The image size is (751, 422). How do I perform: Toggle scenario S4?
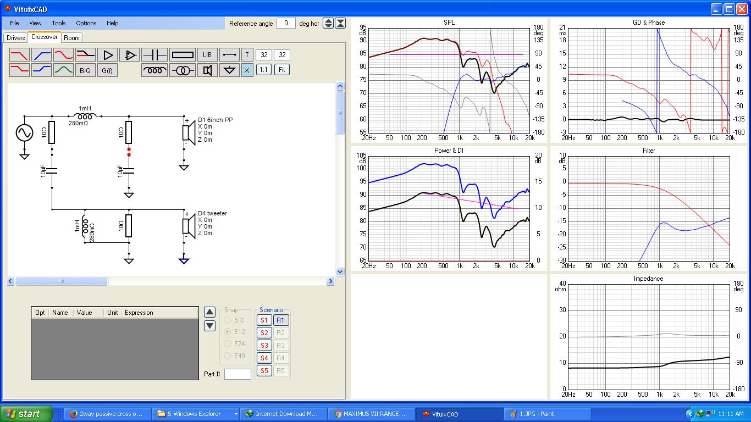(264, 358)
